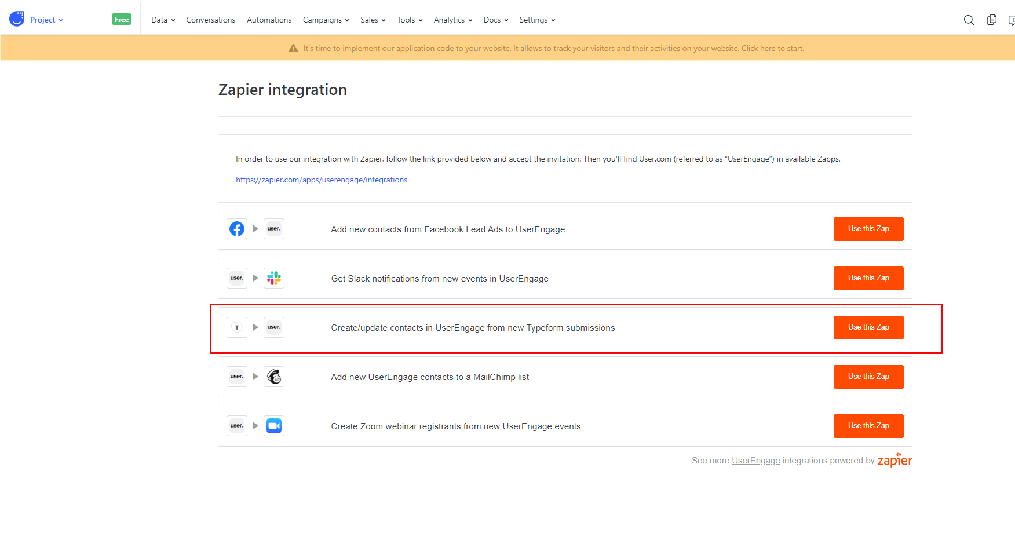
Task: Use the Slack notifications Zap
Action: click(868, 278)
